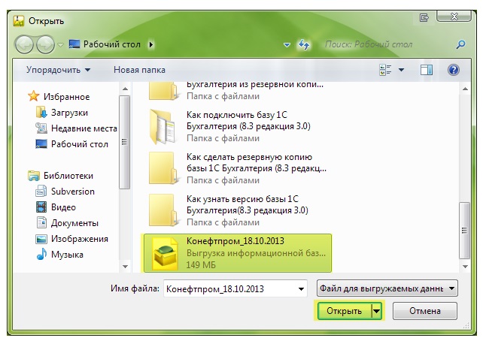Click the dialog title bar app icon

tap(19, 21)
